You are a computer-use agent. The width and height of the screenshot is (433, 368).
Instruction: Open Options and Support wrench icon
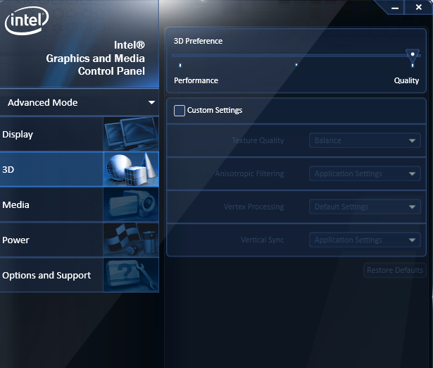[131, 275]
